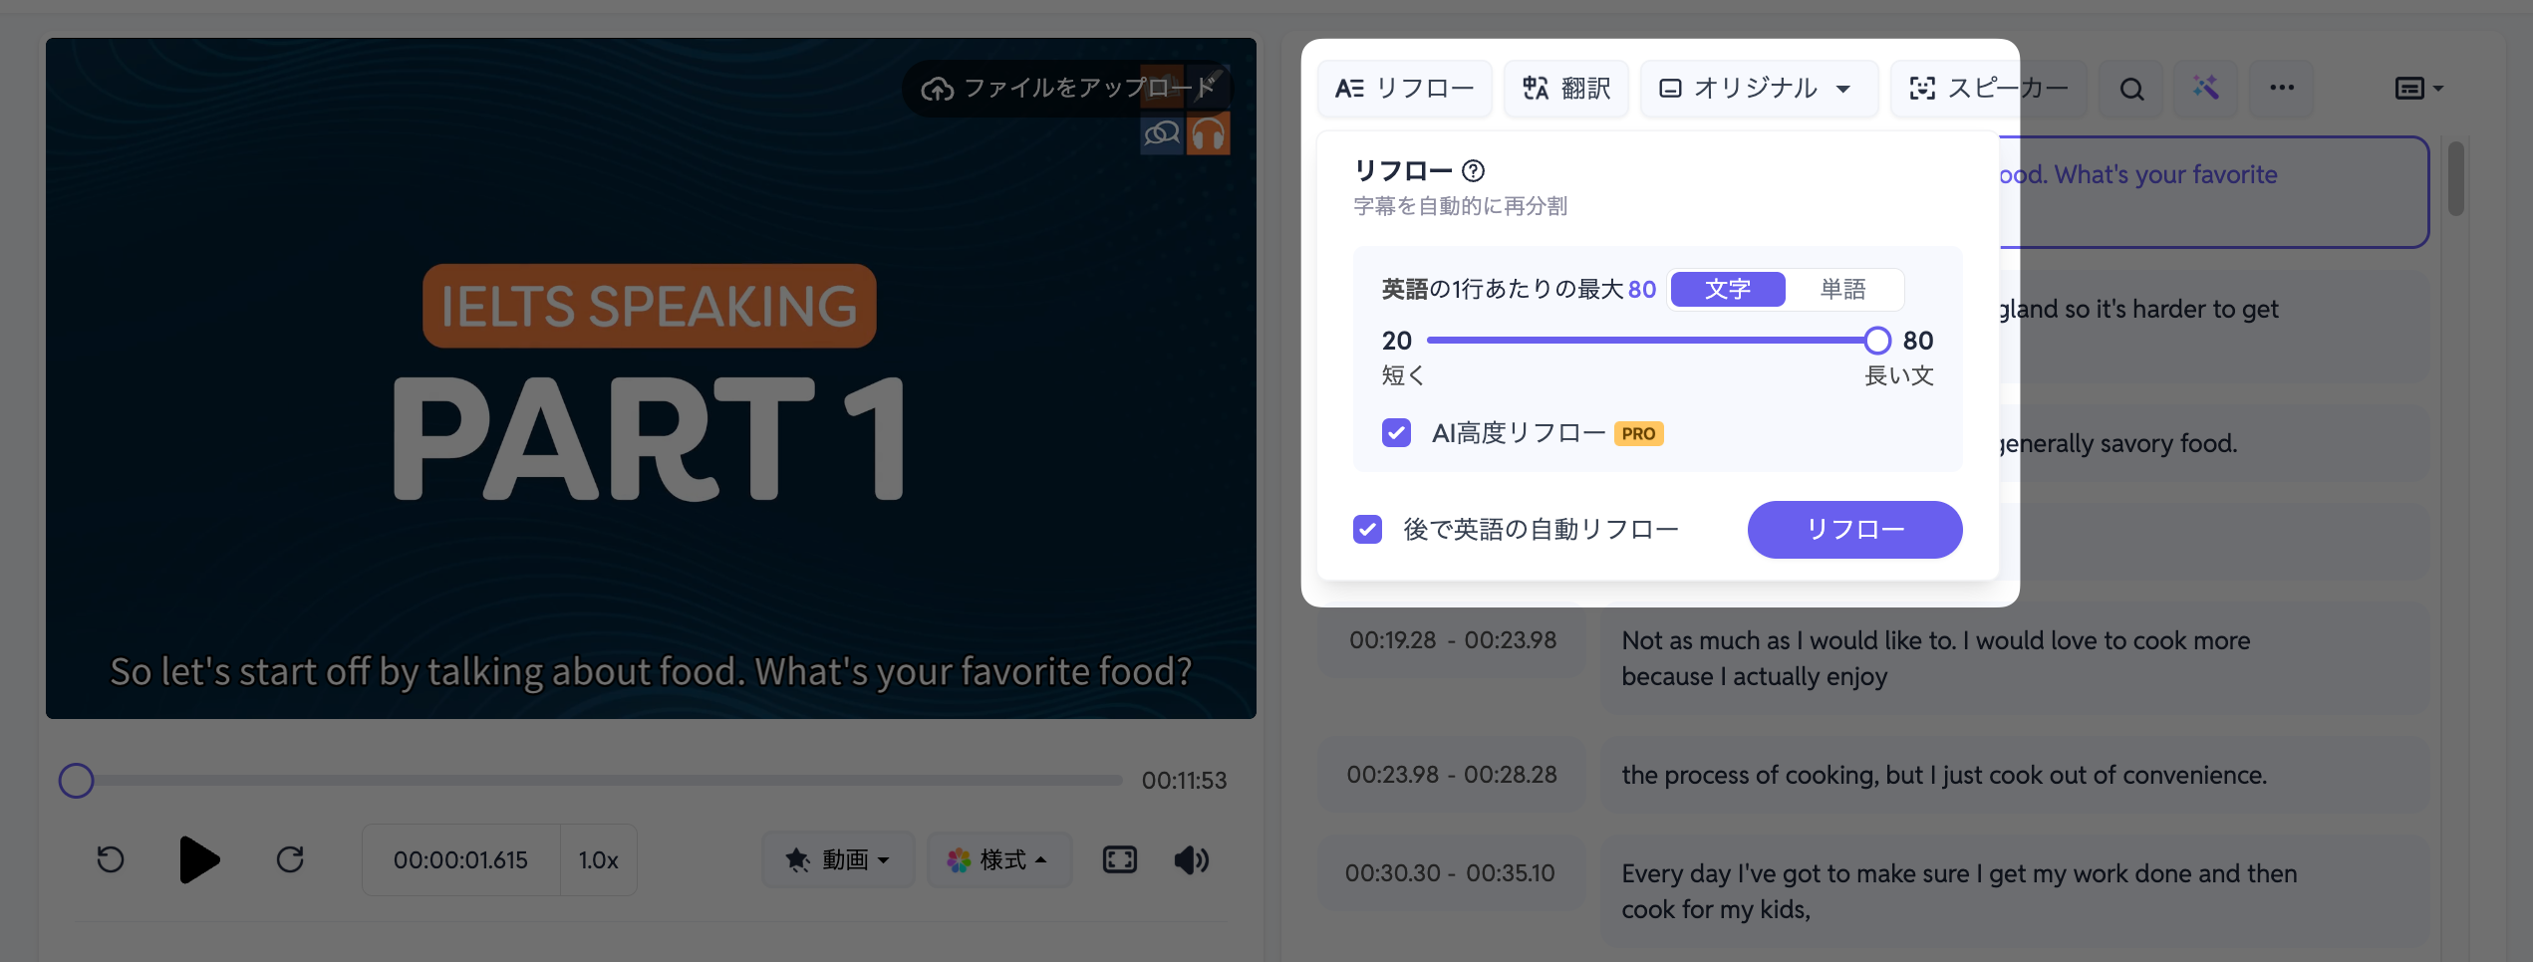This screenshot has height=962, width=2533.
Task: Select the 単語 word mode
Action: 1842,289
